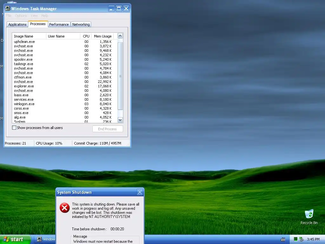Go to the Networking tab
This screenshot has width=325, height=244.
click(81, 24)
